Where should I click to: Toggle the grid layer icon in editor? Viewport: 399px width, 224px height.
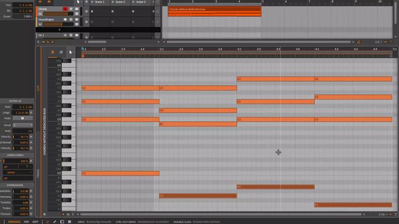61,52
